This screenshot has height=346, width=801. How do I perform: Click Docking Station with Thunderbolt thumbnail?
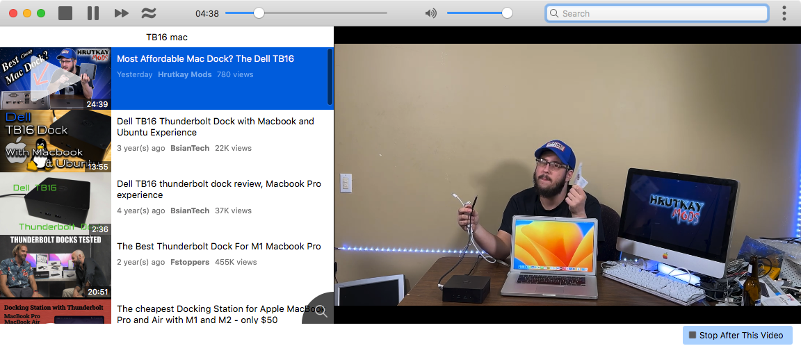click(56, 311)
